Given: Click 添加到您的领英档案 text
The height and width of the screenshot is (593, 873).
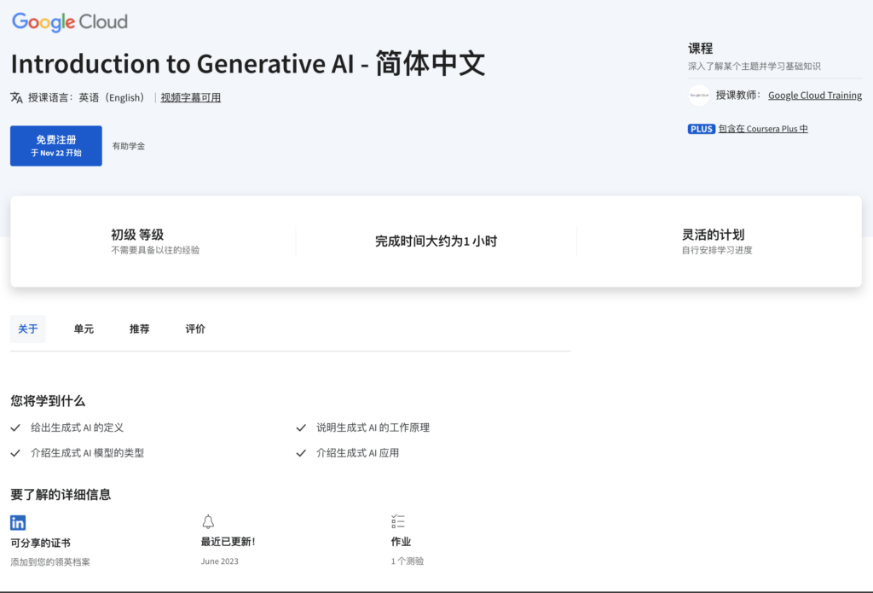Looking at the screenshot, I should pyautogui.click(x=50, y=561).
